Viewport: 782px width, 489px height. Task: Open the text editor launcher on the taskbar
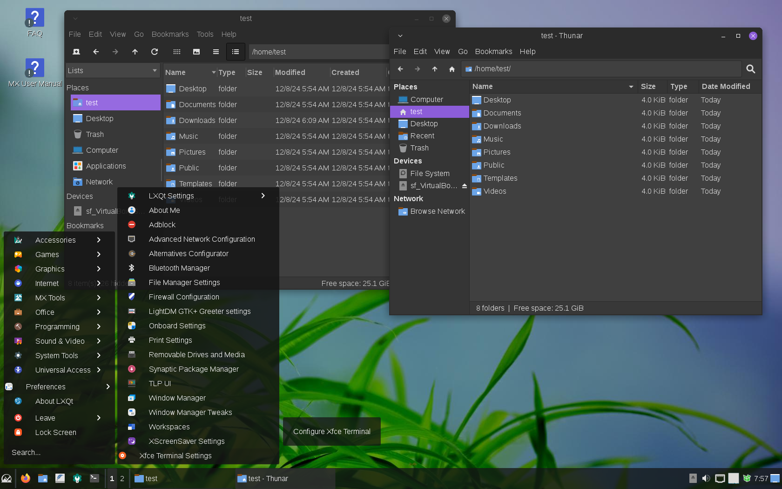click(x=60, y=478)
